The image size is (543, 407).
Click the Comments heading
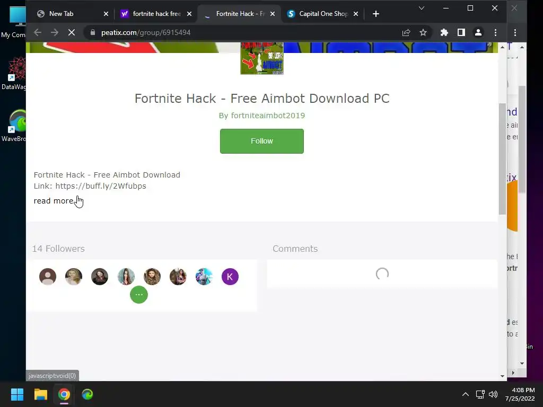(295, 249)
